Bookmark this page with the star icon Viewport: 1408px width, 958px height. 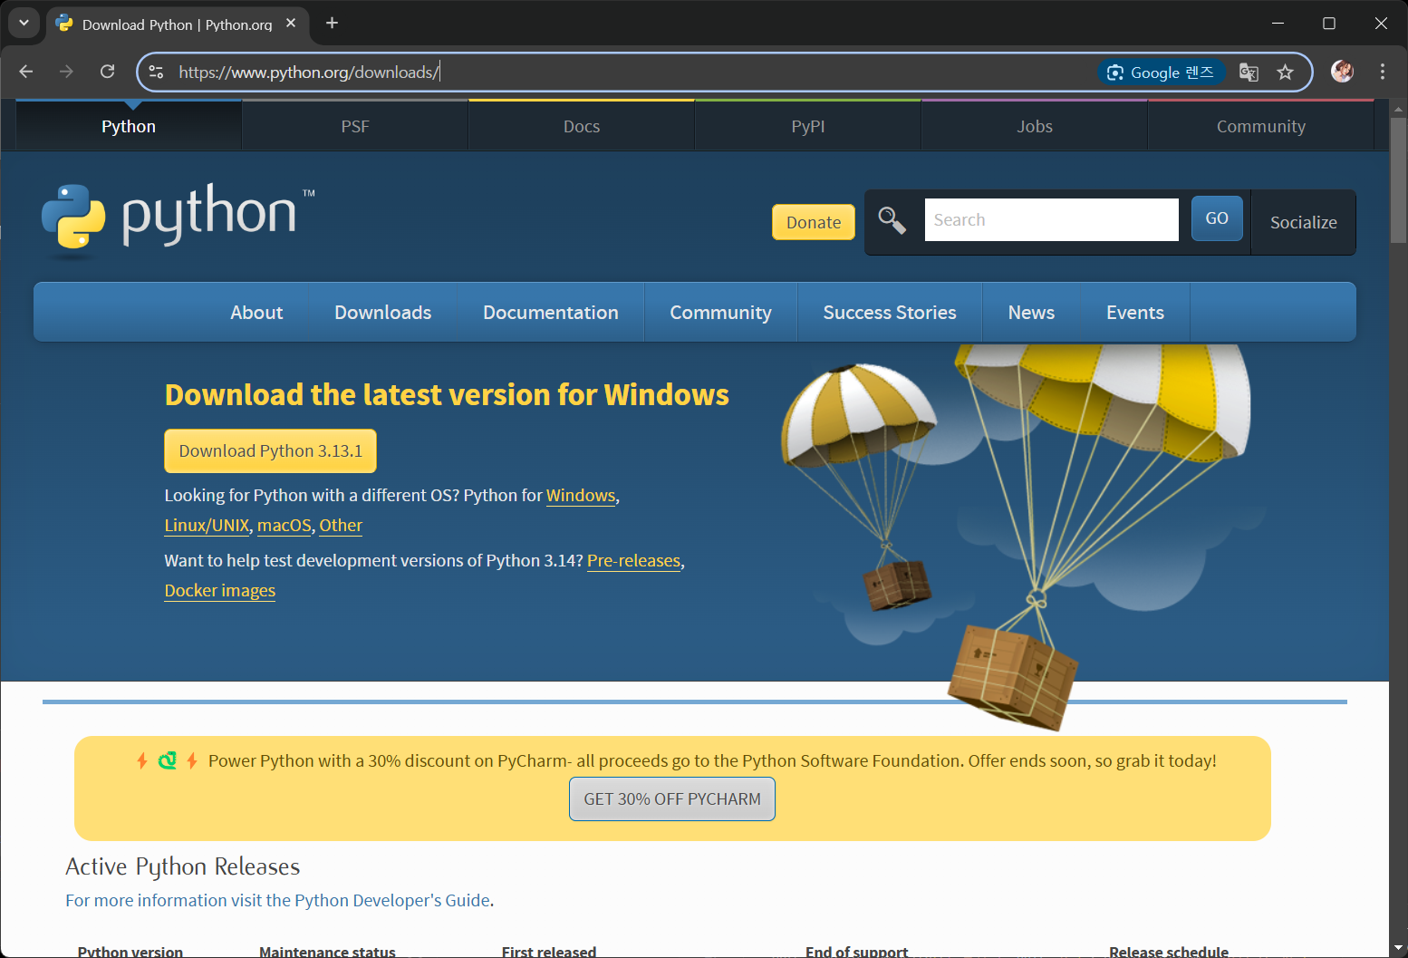click(1285, 72)
